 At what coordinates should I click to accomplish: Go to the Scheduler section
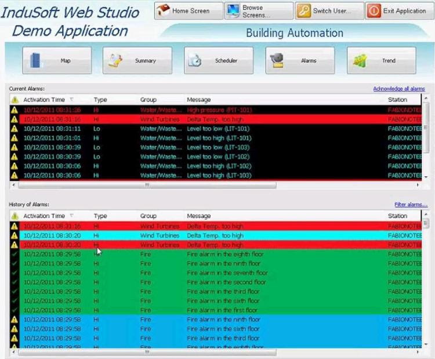tap(219, 60)
